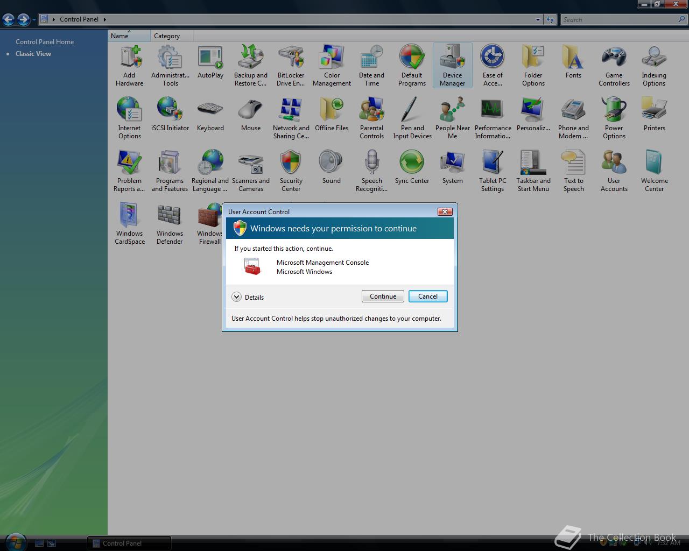689x551 pixels.
Task: Open Taskbar and Start Menu
Action: point(533,171)
